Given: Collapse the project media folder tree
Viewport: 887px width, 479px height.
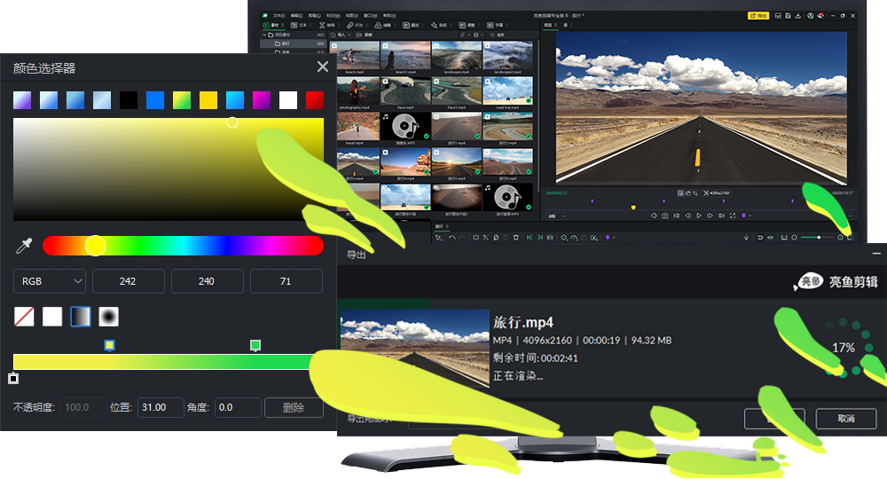Looking at the screenshot, I should 264,35.
